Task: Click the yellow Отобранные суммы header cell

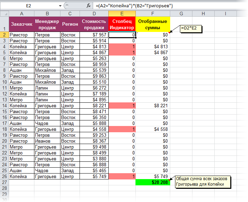Action: [x=152, y=24]
